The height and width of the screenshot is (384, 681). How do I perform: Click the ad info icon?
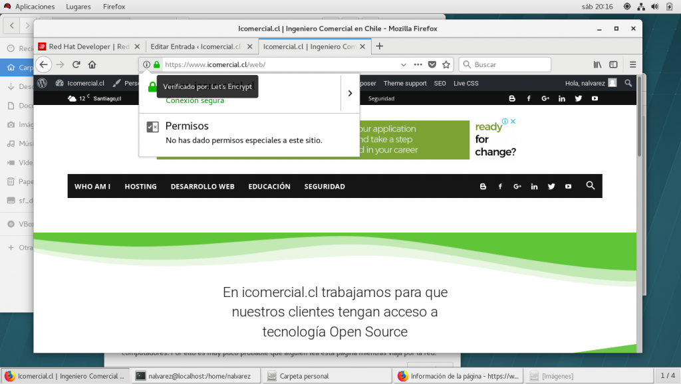click(x=505, y=122)
